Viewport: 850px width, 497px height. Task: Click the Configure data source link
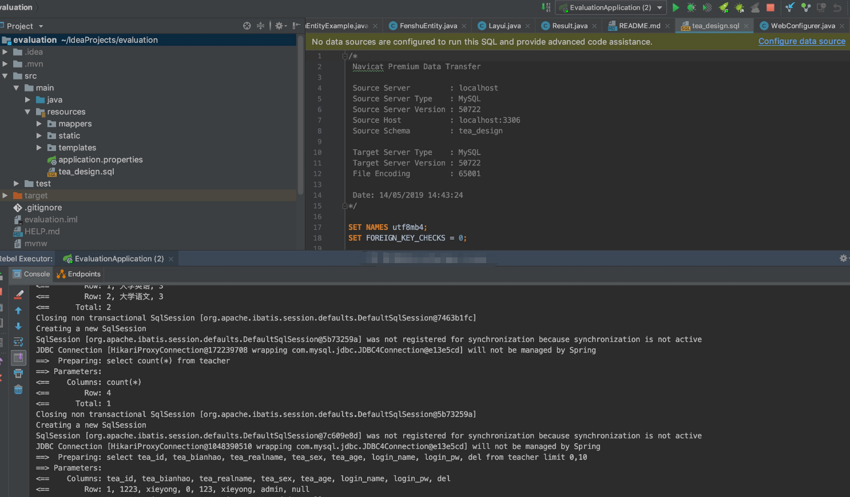801,42
